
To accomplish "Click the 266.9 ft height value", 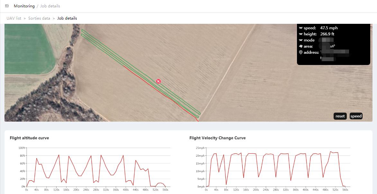I will 327,34.
